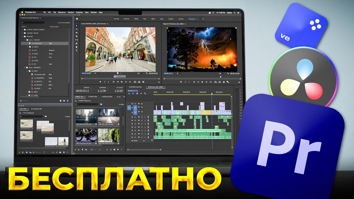Select the Slip tool

77,40
